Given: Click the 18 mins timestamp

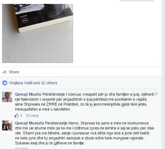Looking at the screenshot, I should tap(32, 116).
